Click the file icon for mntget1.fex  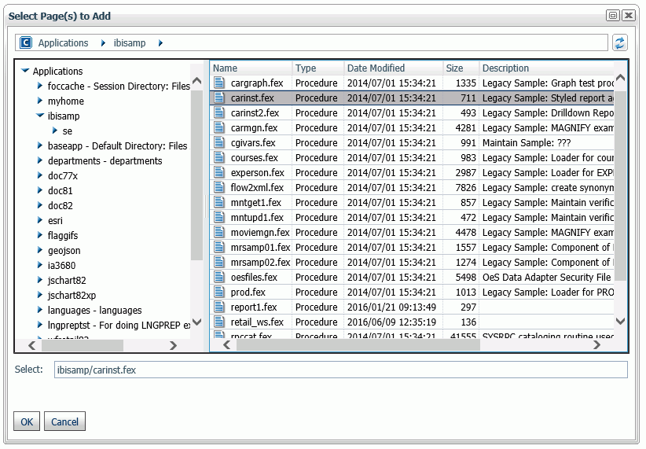tap(219, 202)
